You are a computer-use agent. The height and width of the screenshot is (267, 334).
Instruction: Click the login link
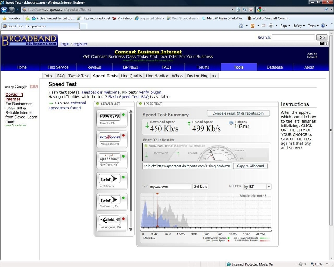coord(65,44)
